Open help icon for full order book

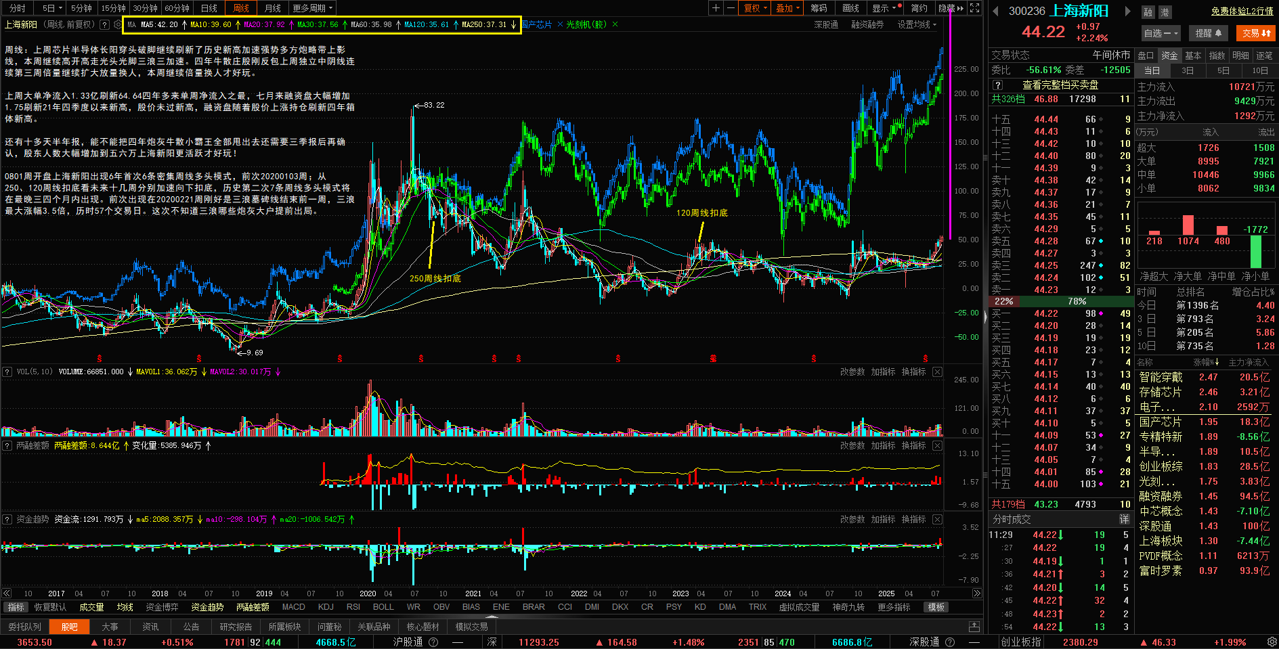coord(997,85)
